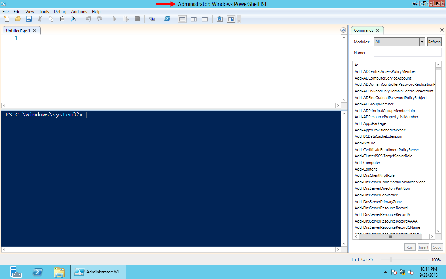Open the Add-ons menu
This screenshot has height=279, width=446.
tap(79, 12)
